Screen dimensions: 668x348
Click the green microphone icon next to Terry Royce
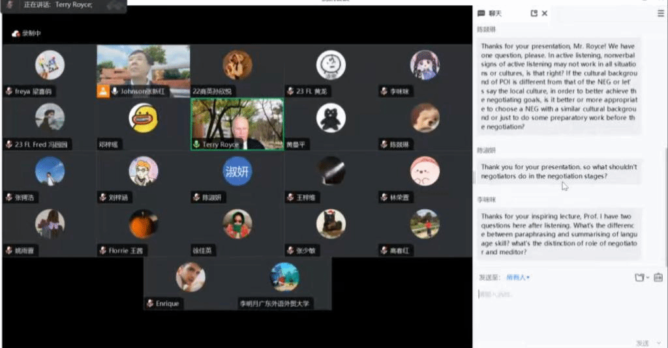196,144
